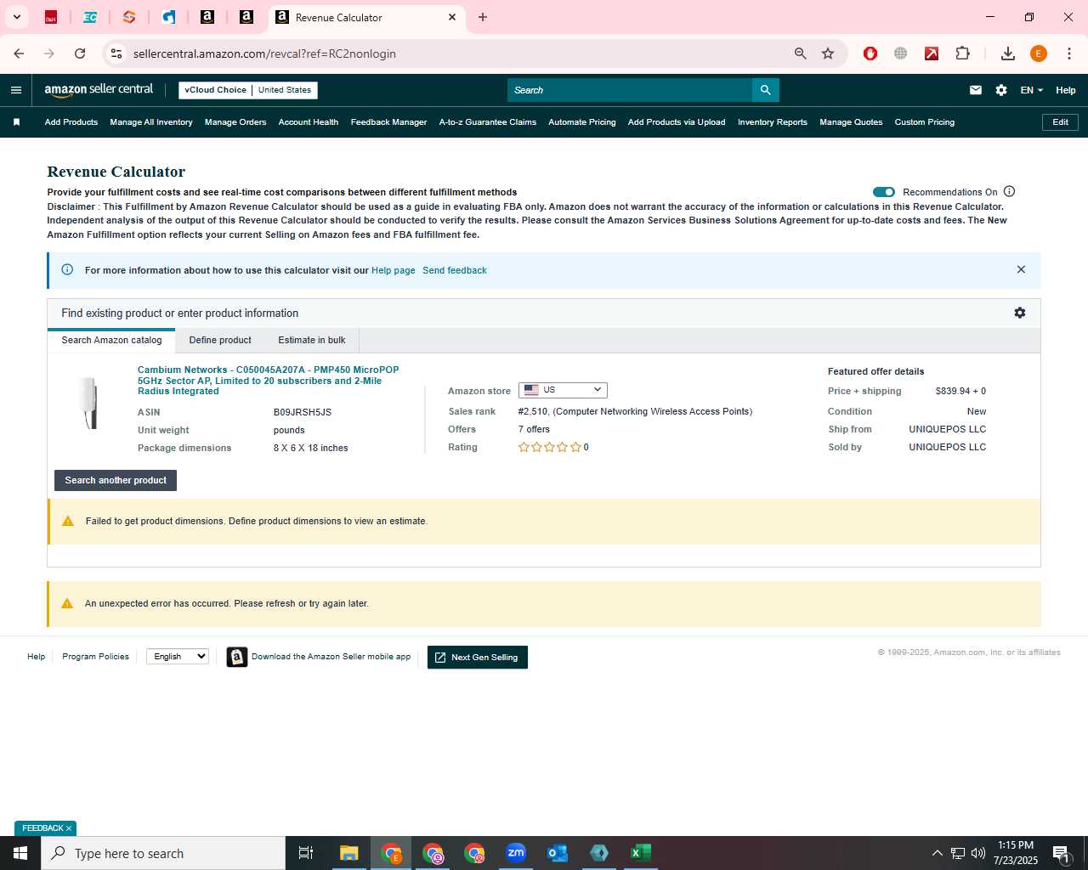Screen dimensions: 1088x870
Task: Click the bookmark icon in navigation bar
Action: (x=16, y=122)
